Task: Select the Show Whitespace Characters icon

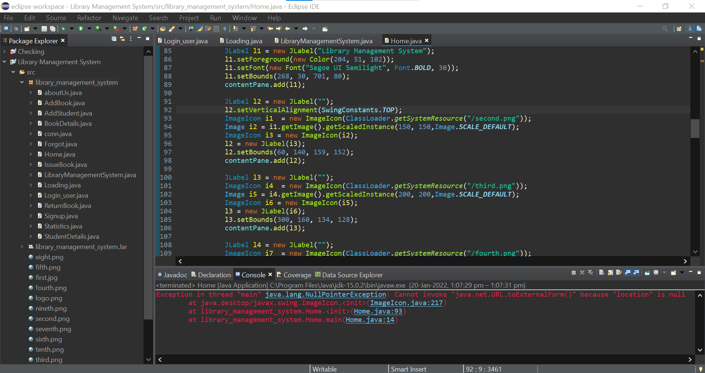Action: coord(225,29)
